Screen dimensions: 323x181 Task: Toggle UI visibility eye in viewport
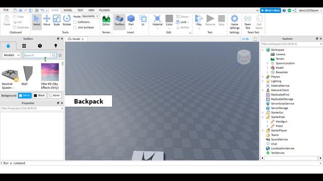point(246,39)
